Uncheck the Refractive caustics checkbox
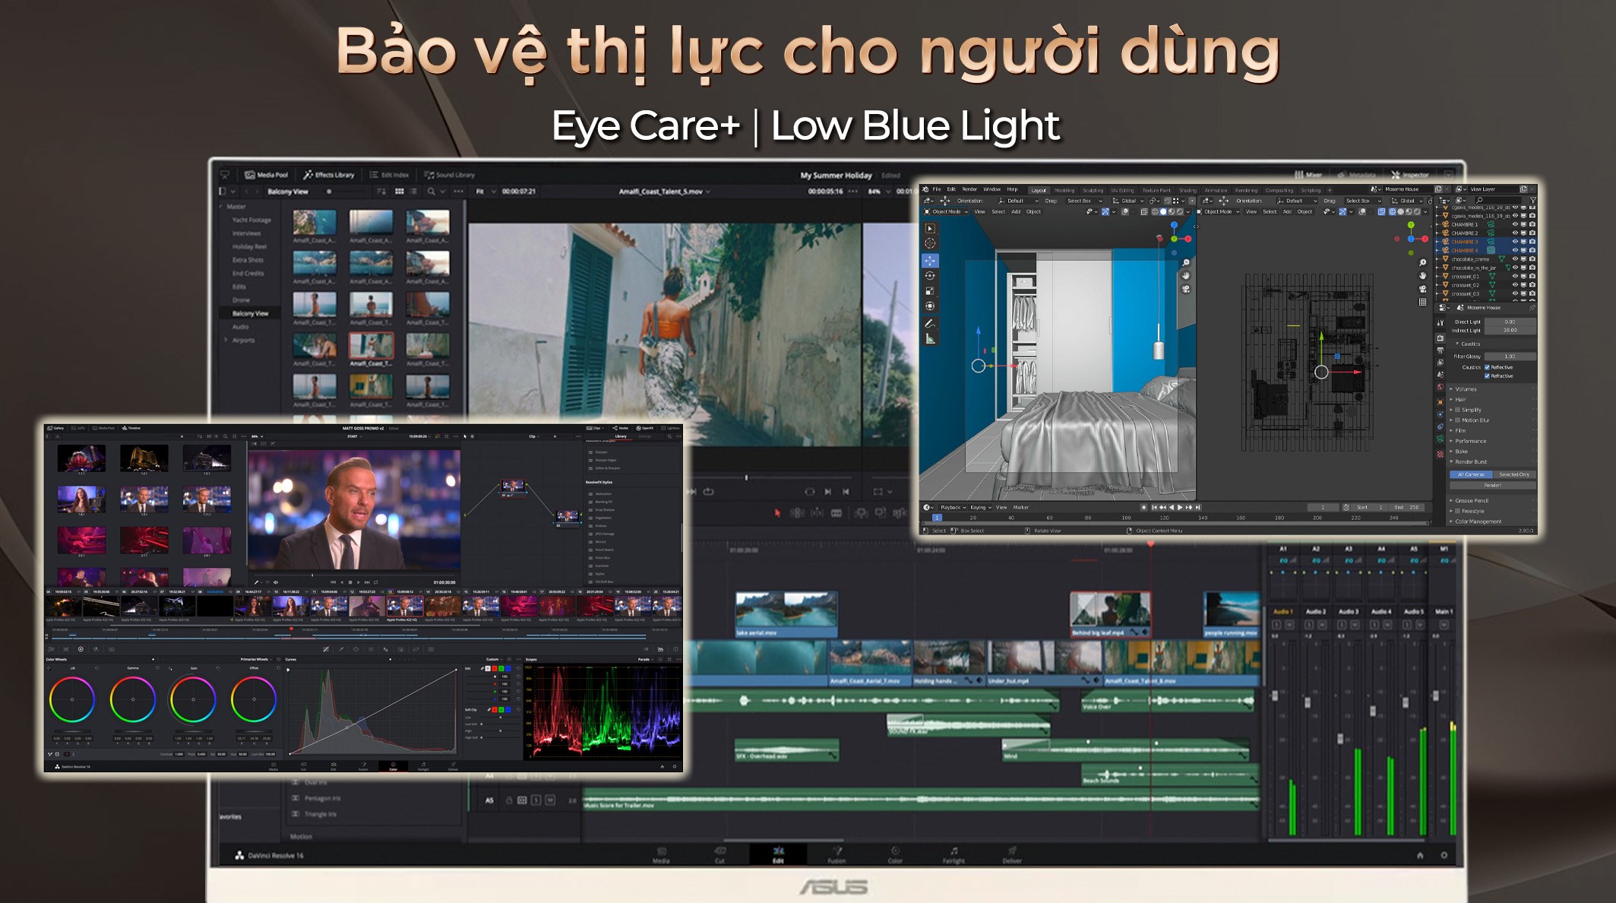The height and width of the screenshot is (903, 1616). [1487, 375]
